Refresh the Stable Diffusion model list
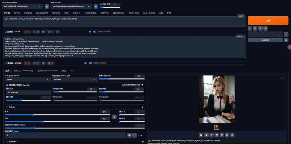This screenshot has width=291, height=144. 46,6
